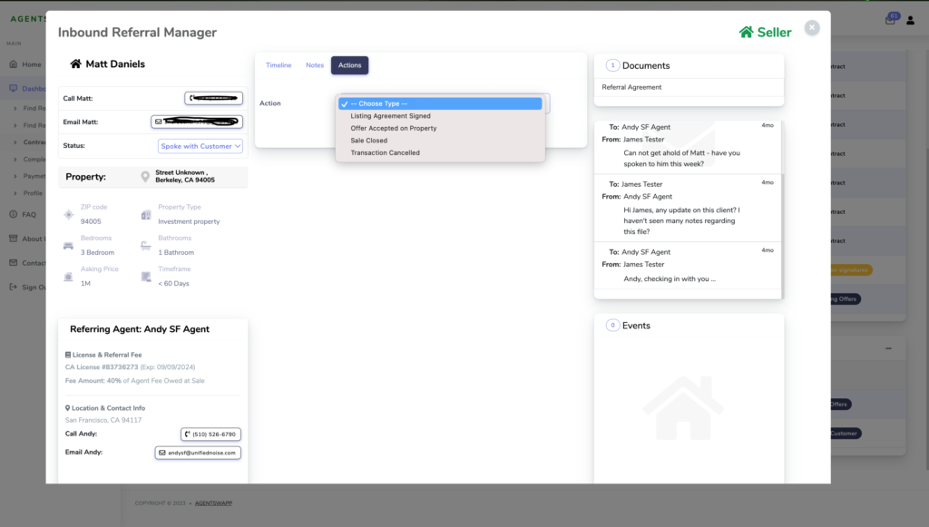The image size is (929, 527).
Task: Open the Referral Agreement document
Action: coord(631,87)
